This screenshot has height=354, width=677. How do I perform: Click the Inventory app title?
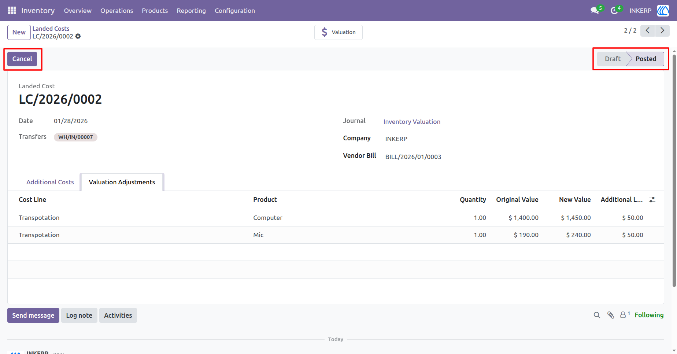(x=38, y=11)
